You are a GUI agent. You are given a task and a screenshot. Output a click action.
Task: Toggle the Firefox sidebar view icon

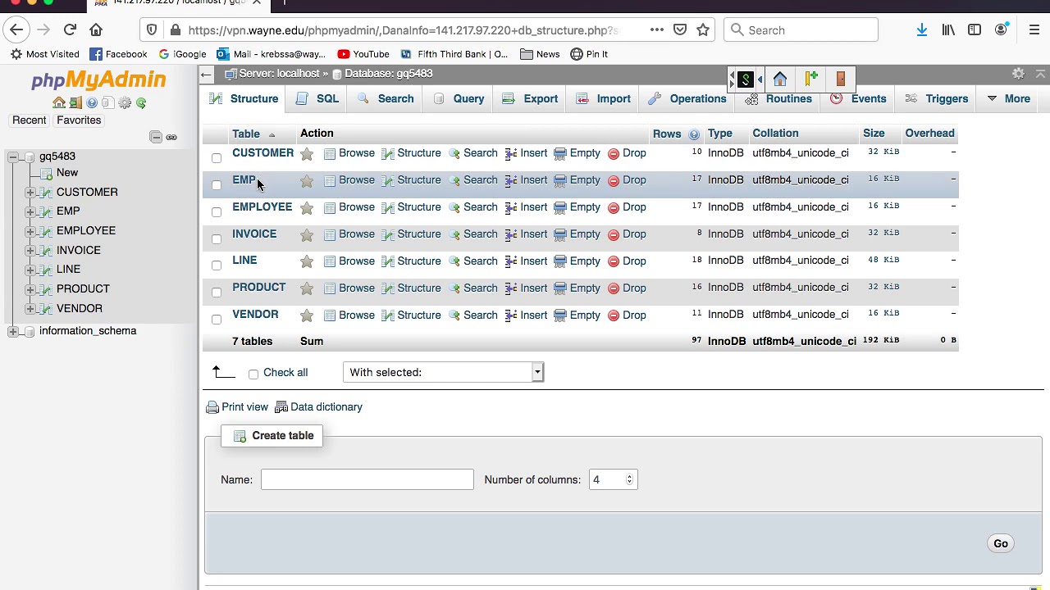[975, 30]
